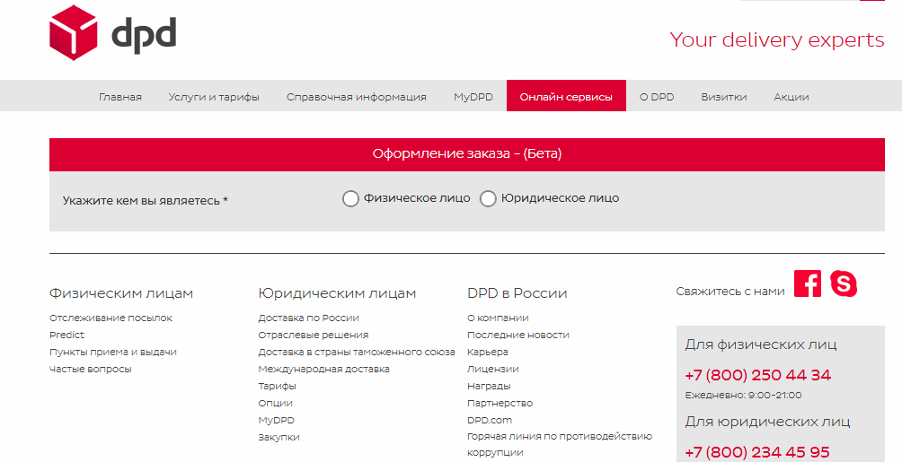Click the DPD logo
The image size is (902, 462).
113,33
